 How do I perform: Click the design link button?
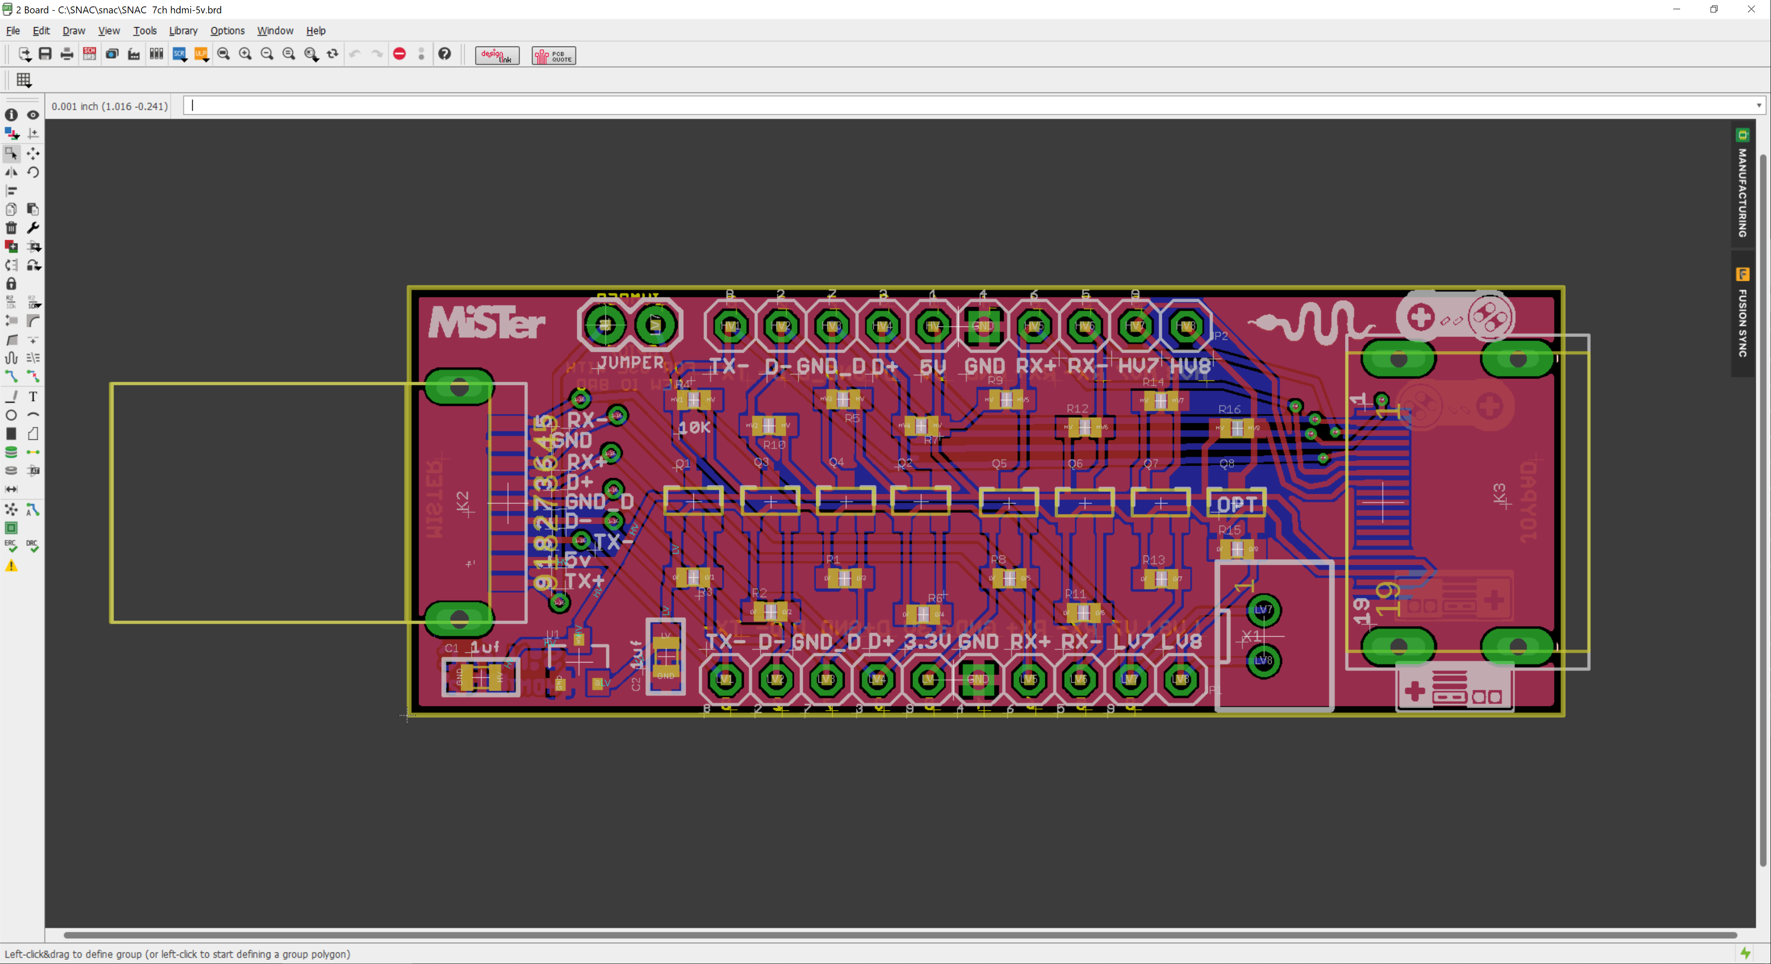coord(497,55)
